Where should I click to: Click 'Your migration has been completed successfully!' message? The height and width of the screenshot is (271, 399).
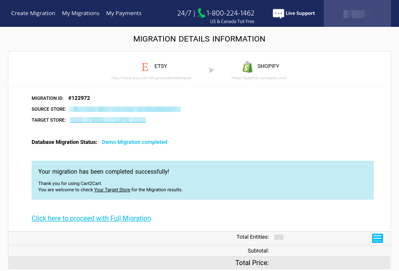[x=104, y=172]
